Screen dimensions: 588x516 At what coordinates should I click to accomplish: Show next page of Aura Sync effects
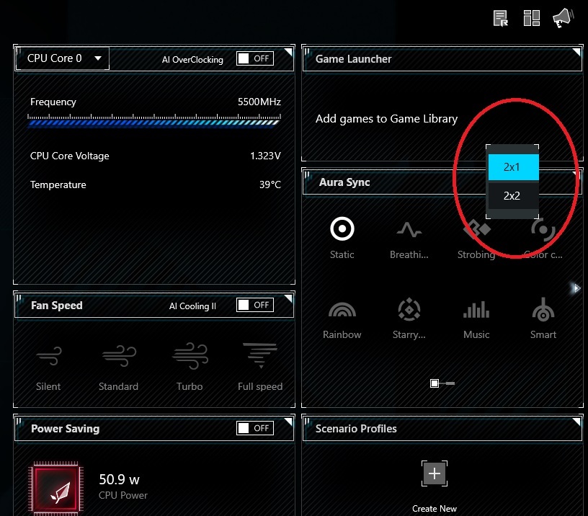point(576,288)
